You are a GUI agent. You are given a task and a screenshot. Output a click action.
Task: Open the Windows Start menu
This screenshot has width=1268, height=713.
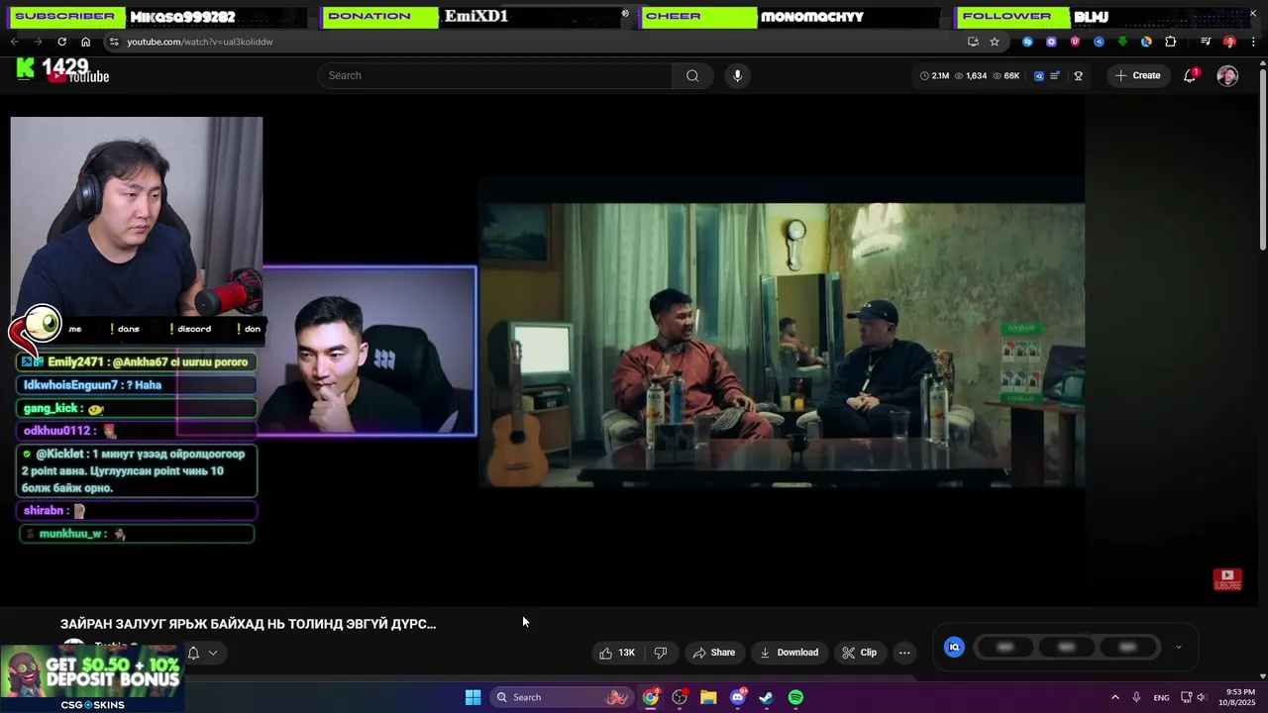point(473,697)
